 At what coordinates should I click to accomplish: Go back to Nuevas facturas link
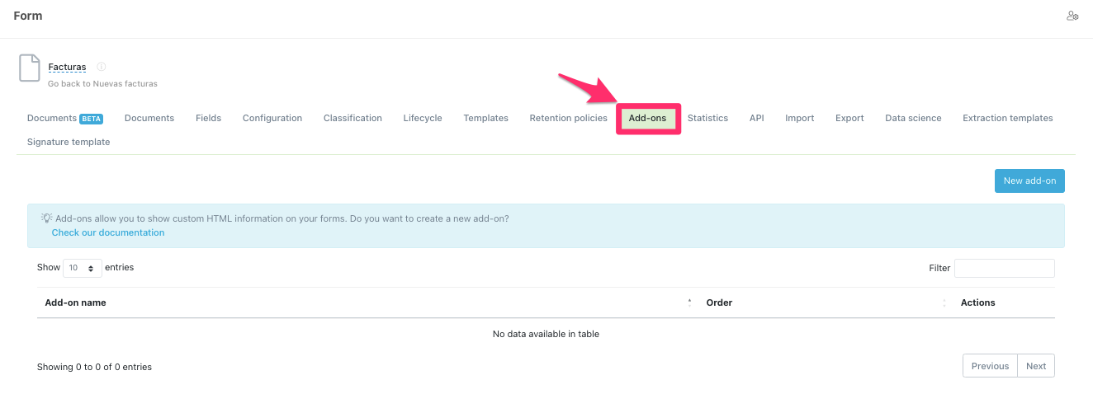point(102,83)
